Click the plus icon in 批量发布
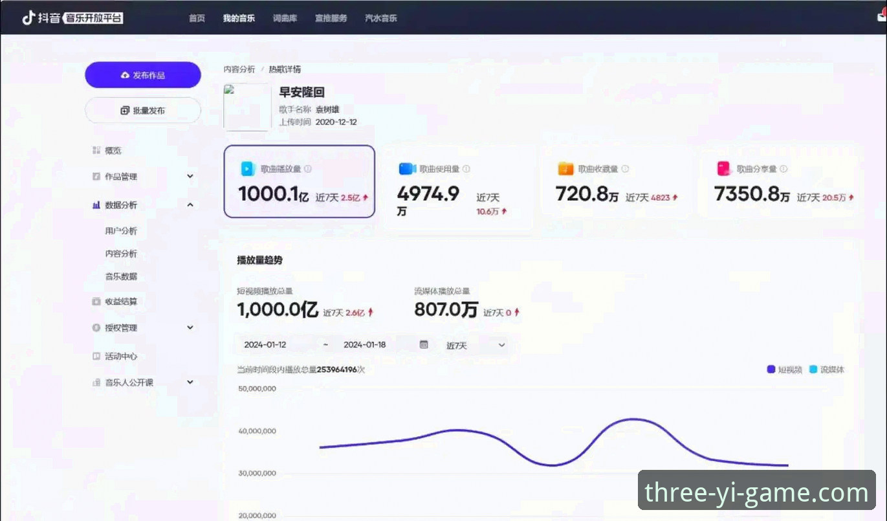 125,111
